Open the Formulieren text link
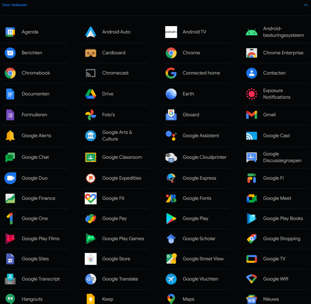Screen dimensions: 311x304 click(x=34, y=115)
